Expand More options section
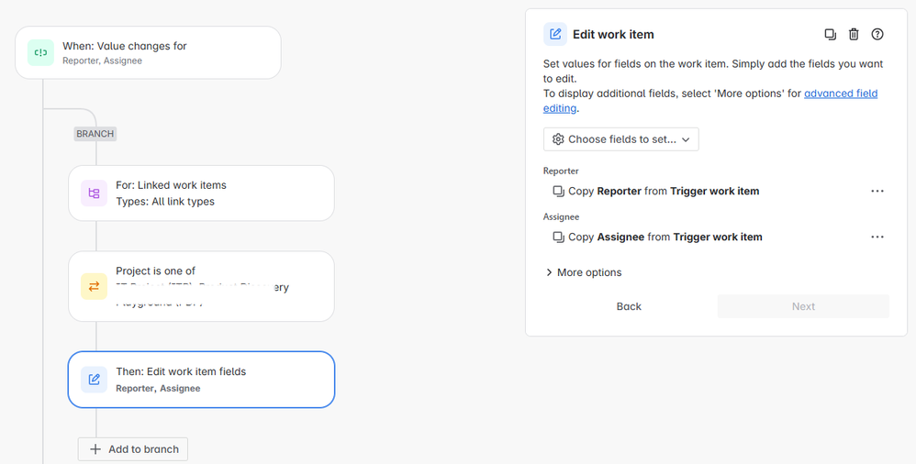 click(x=583, y=272)
